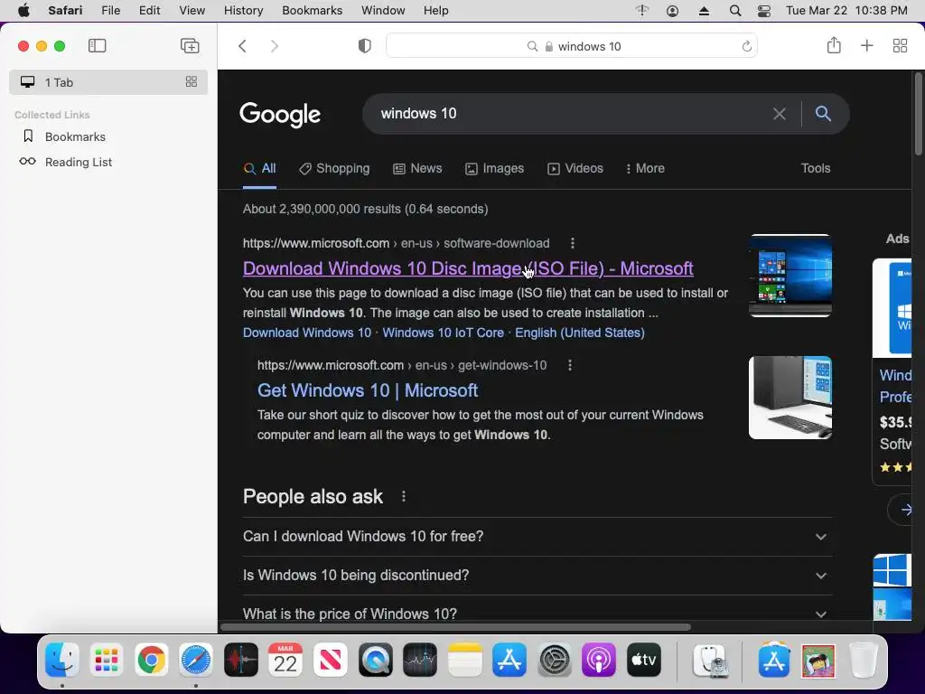Switch to the News results tab

pyautogui.click(x=417, y=168)
